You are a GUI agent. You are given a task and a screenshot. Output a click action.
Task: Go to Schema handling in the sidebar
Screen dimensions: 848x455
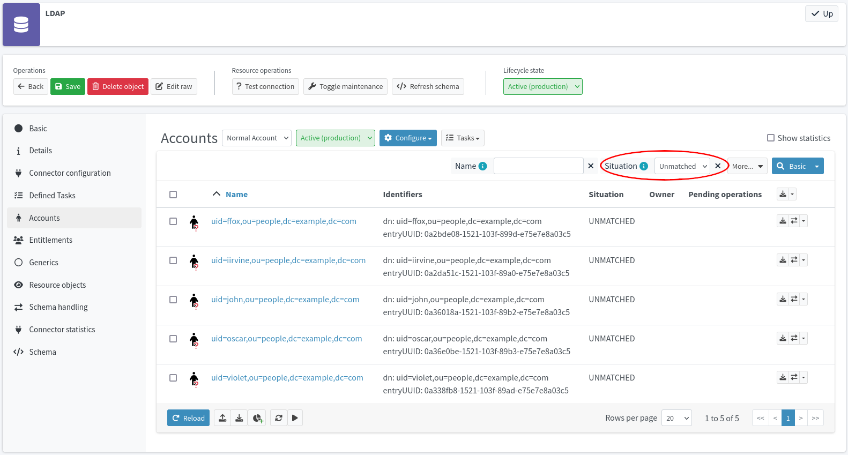58,307
